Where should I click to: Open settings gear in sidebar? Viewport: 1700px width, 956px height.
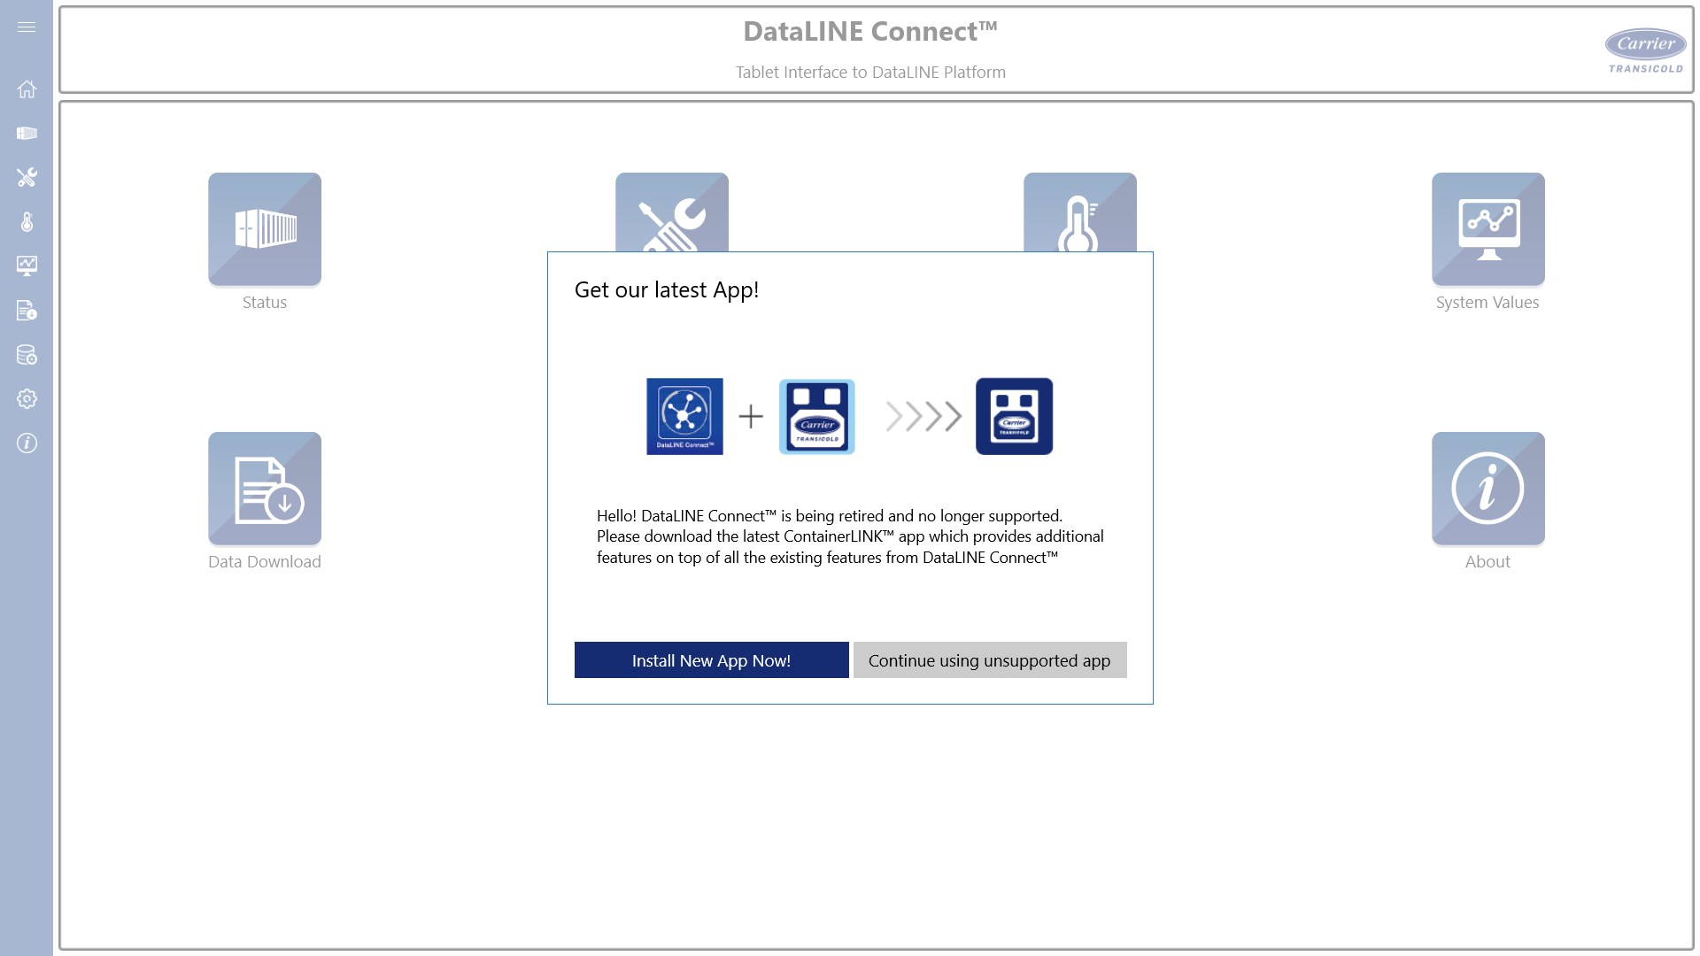[x=27, y=399]
